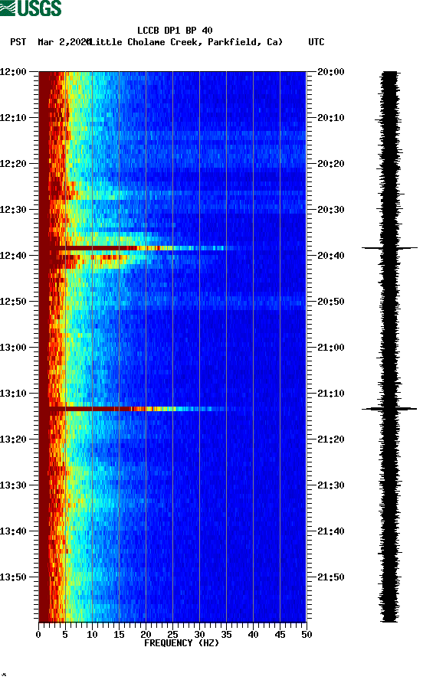Click the '12:20' PST time label
This screenshot has width=423, height=683.
click(x=13, y=164)
